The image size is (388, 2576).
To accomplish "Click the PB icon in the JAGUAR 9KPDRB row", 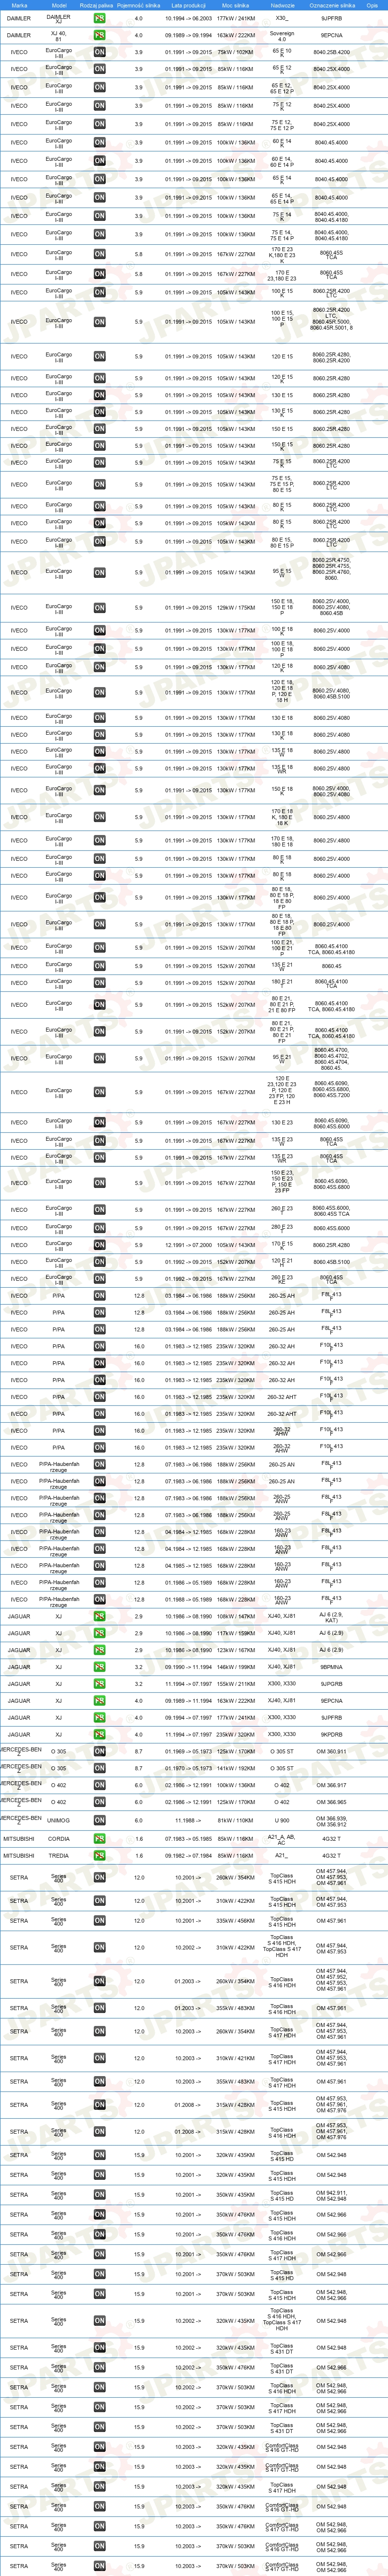I will pos(99,1734).
